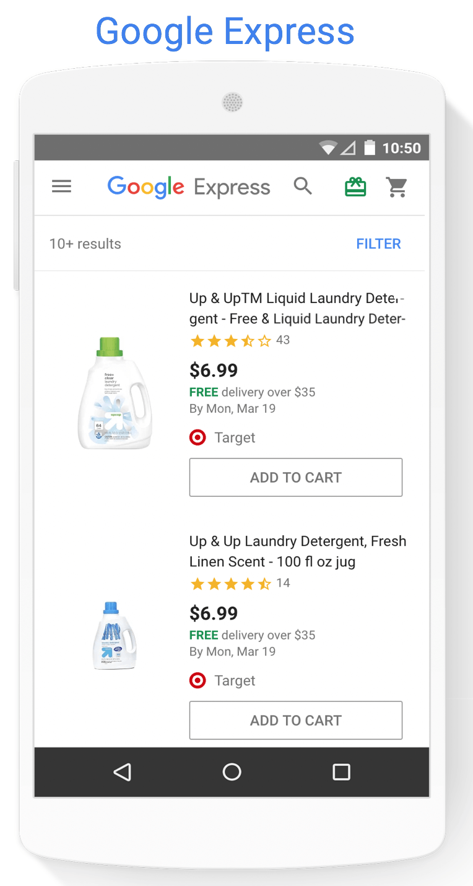473x886 pixels.
Task: Tap the first product's $6.99 price
Action: [x=214, y=371]
